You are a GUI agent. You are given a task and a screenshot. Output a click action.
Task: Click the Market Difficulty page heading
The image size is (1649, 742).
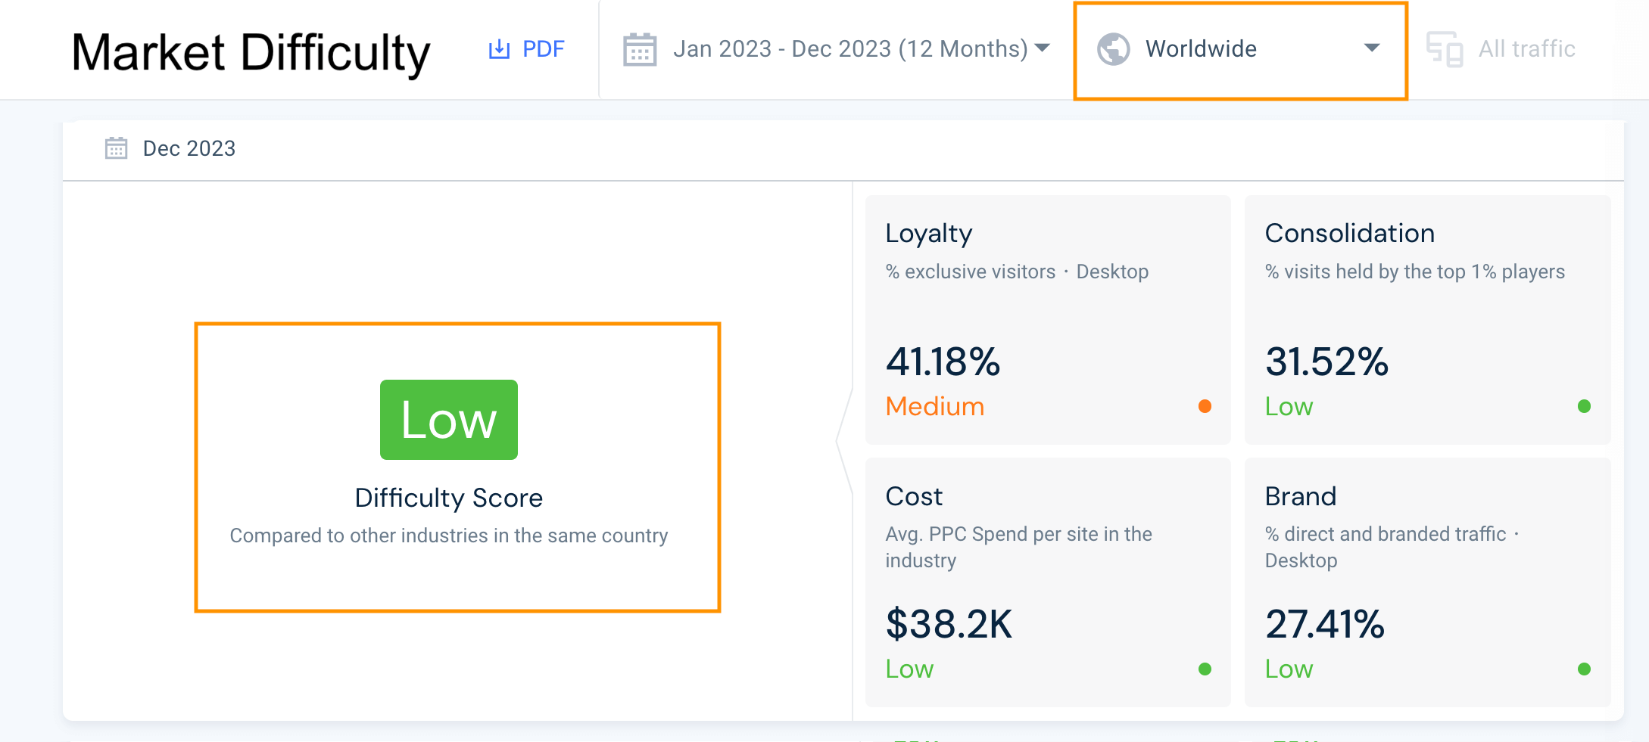(x=251, y=53)
